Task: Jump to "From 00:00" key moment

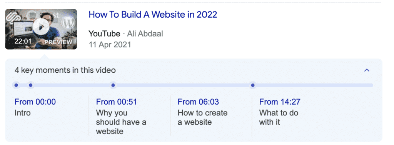Action: (35, 102)
